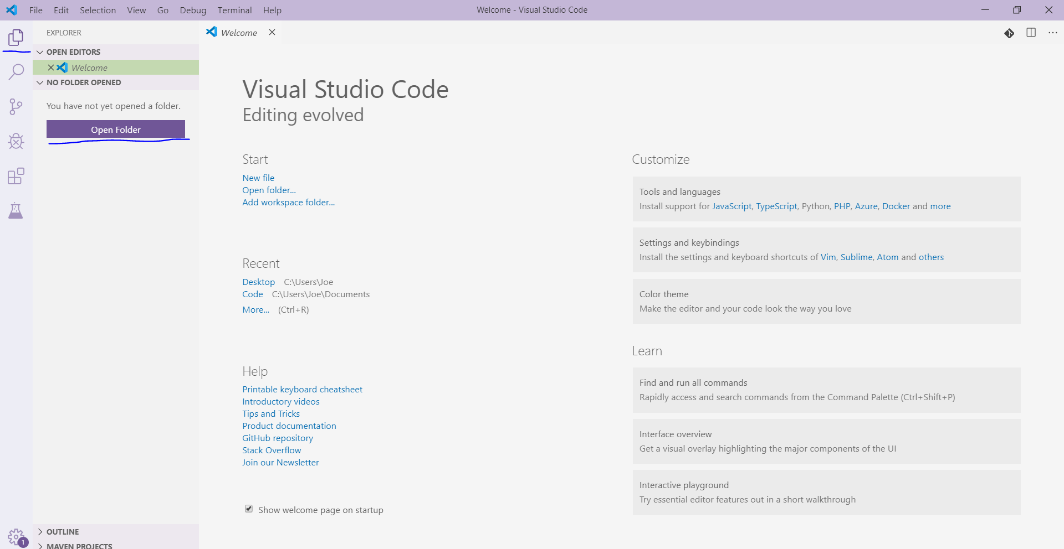Screen dimensions: 1064x549
Task: Open the Help menu
Action: [x=272, y=10]
